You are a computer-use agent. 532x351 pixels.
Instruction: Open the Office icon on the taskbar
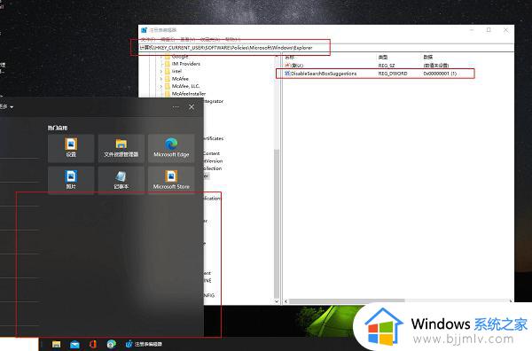point(93,345)
